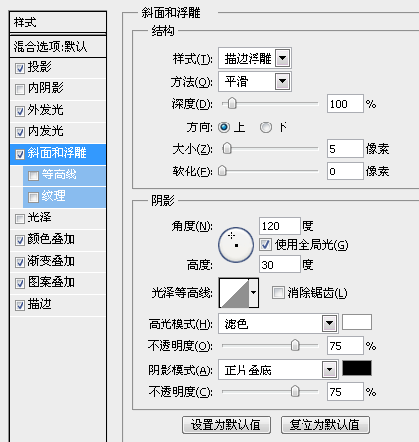The image size is (419, 442).
Task: Click the highlight 不透明度(O) value field
Action: (x=346, y=346)
